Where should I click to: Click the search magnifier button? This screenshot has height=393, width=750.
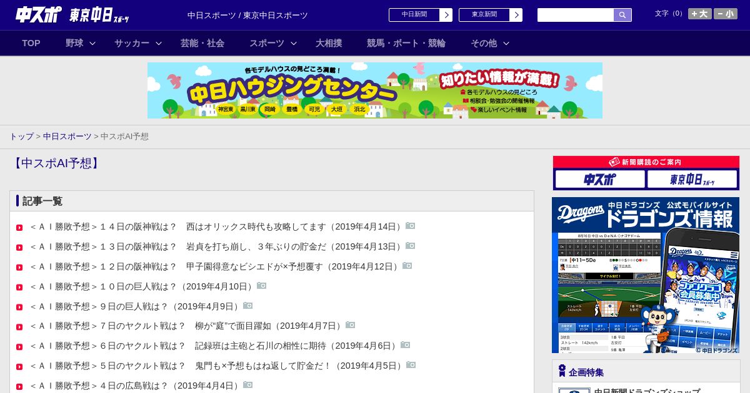pos(622,15)
